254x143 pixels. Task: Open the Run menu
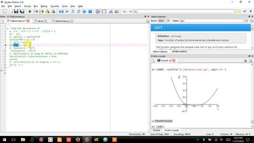36,6
